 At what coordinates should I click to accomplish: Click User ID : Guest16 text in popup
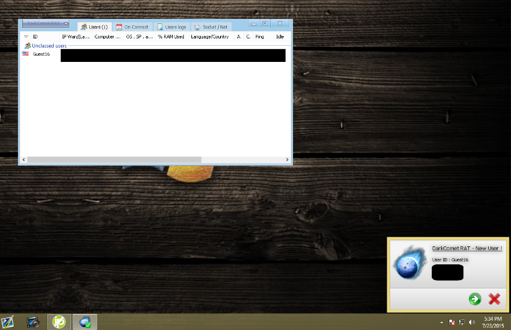450,259
